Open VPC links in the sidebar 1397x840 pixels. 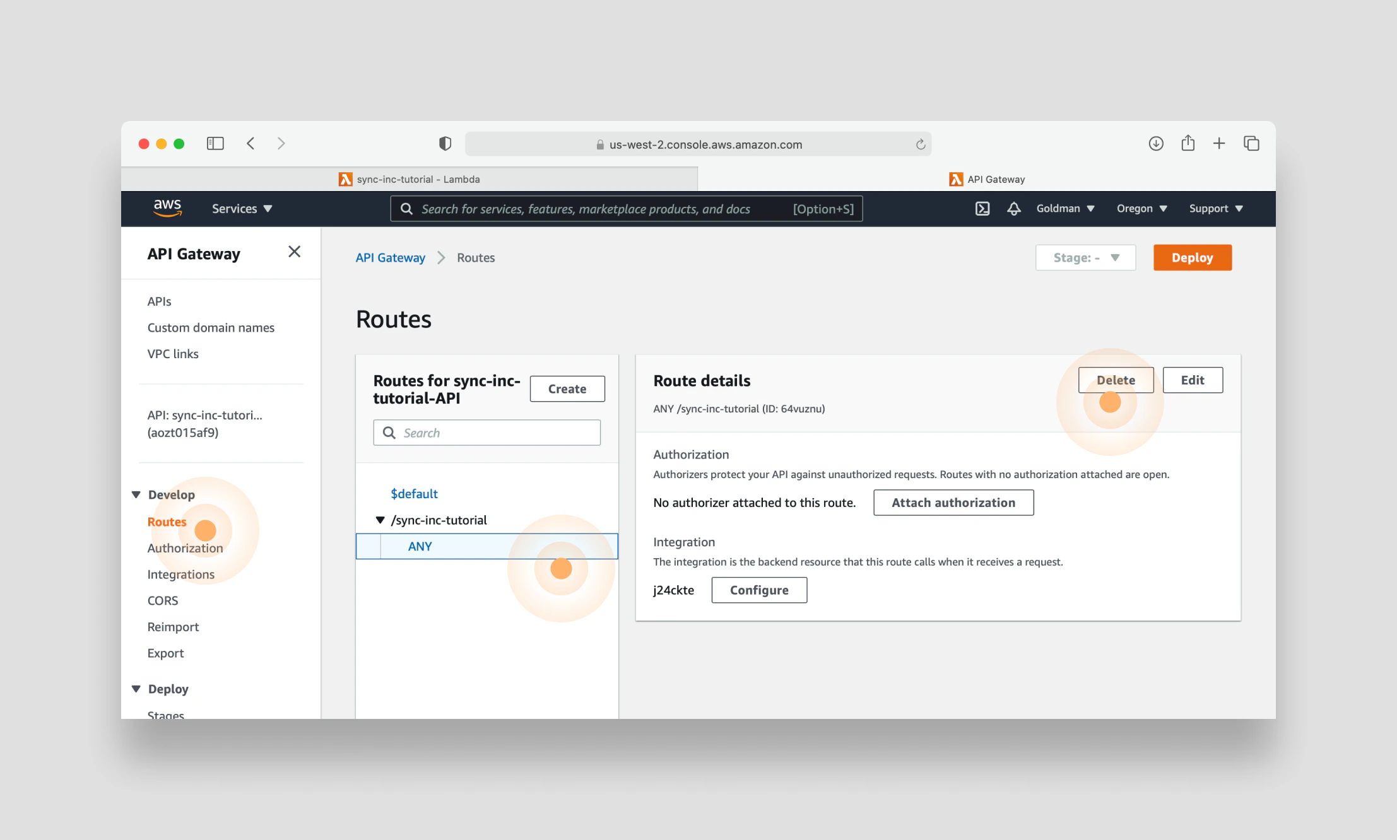coord(172,354)
